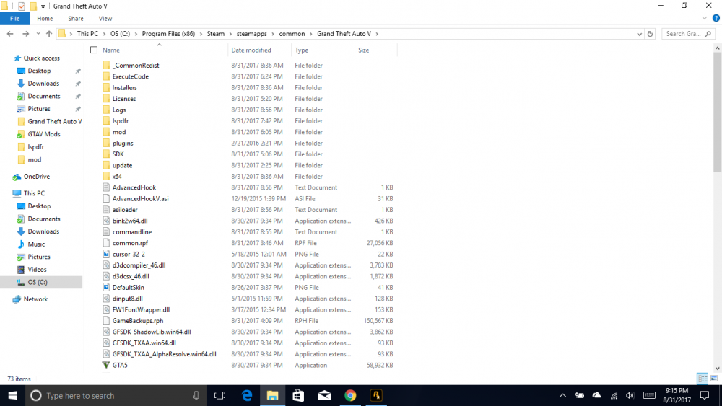This screenshot has height=406, width=722.
Task: Launch Google Chrome from taskbar
Action: (x=350, y=395)
